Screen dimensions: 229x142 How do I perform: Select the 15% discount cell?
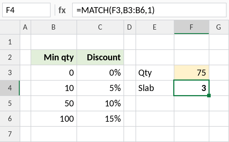[100, 118]
